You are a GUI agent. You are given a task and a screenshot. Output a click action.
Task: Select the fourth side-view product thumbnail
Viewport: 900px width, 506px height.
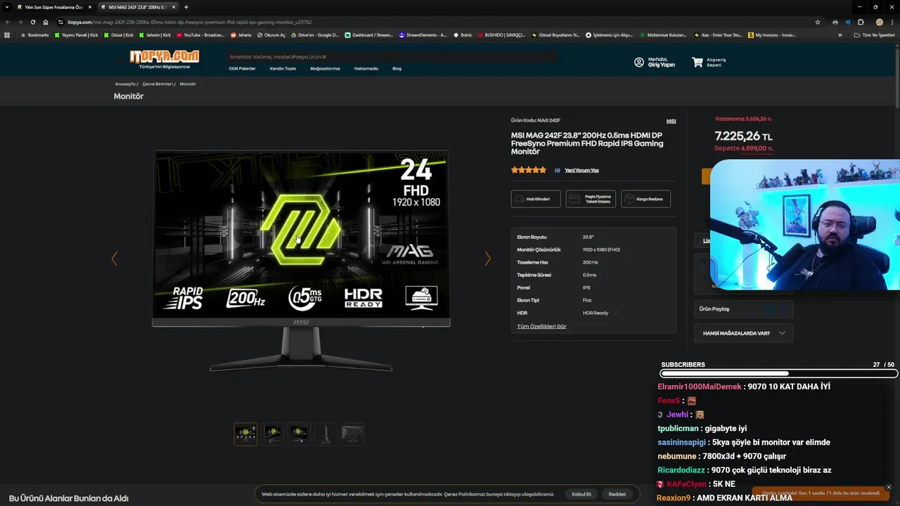(x=326, y=434)
